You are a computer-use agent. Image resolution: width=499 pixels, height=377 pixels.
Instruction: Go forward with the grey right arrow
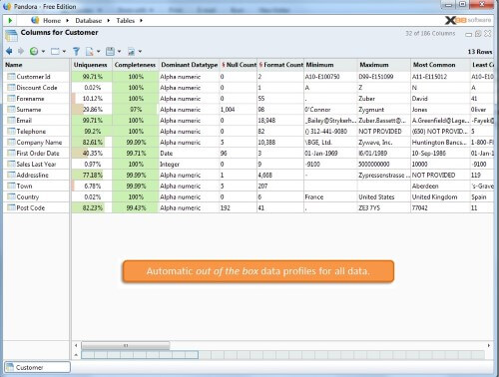21,51
